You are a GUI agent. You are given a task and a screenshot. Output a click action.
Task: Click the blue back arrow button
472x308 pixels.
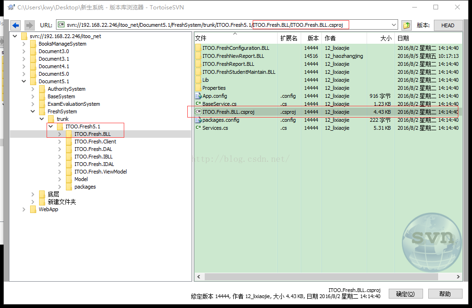[x=16, y=25]
